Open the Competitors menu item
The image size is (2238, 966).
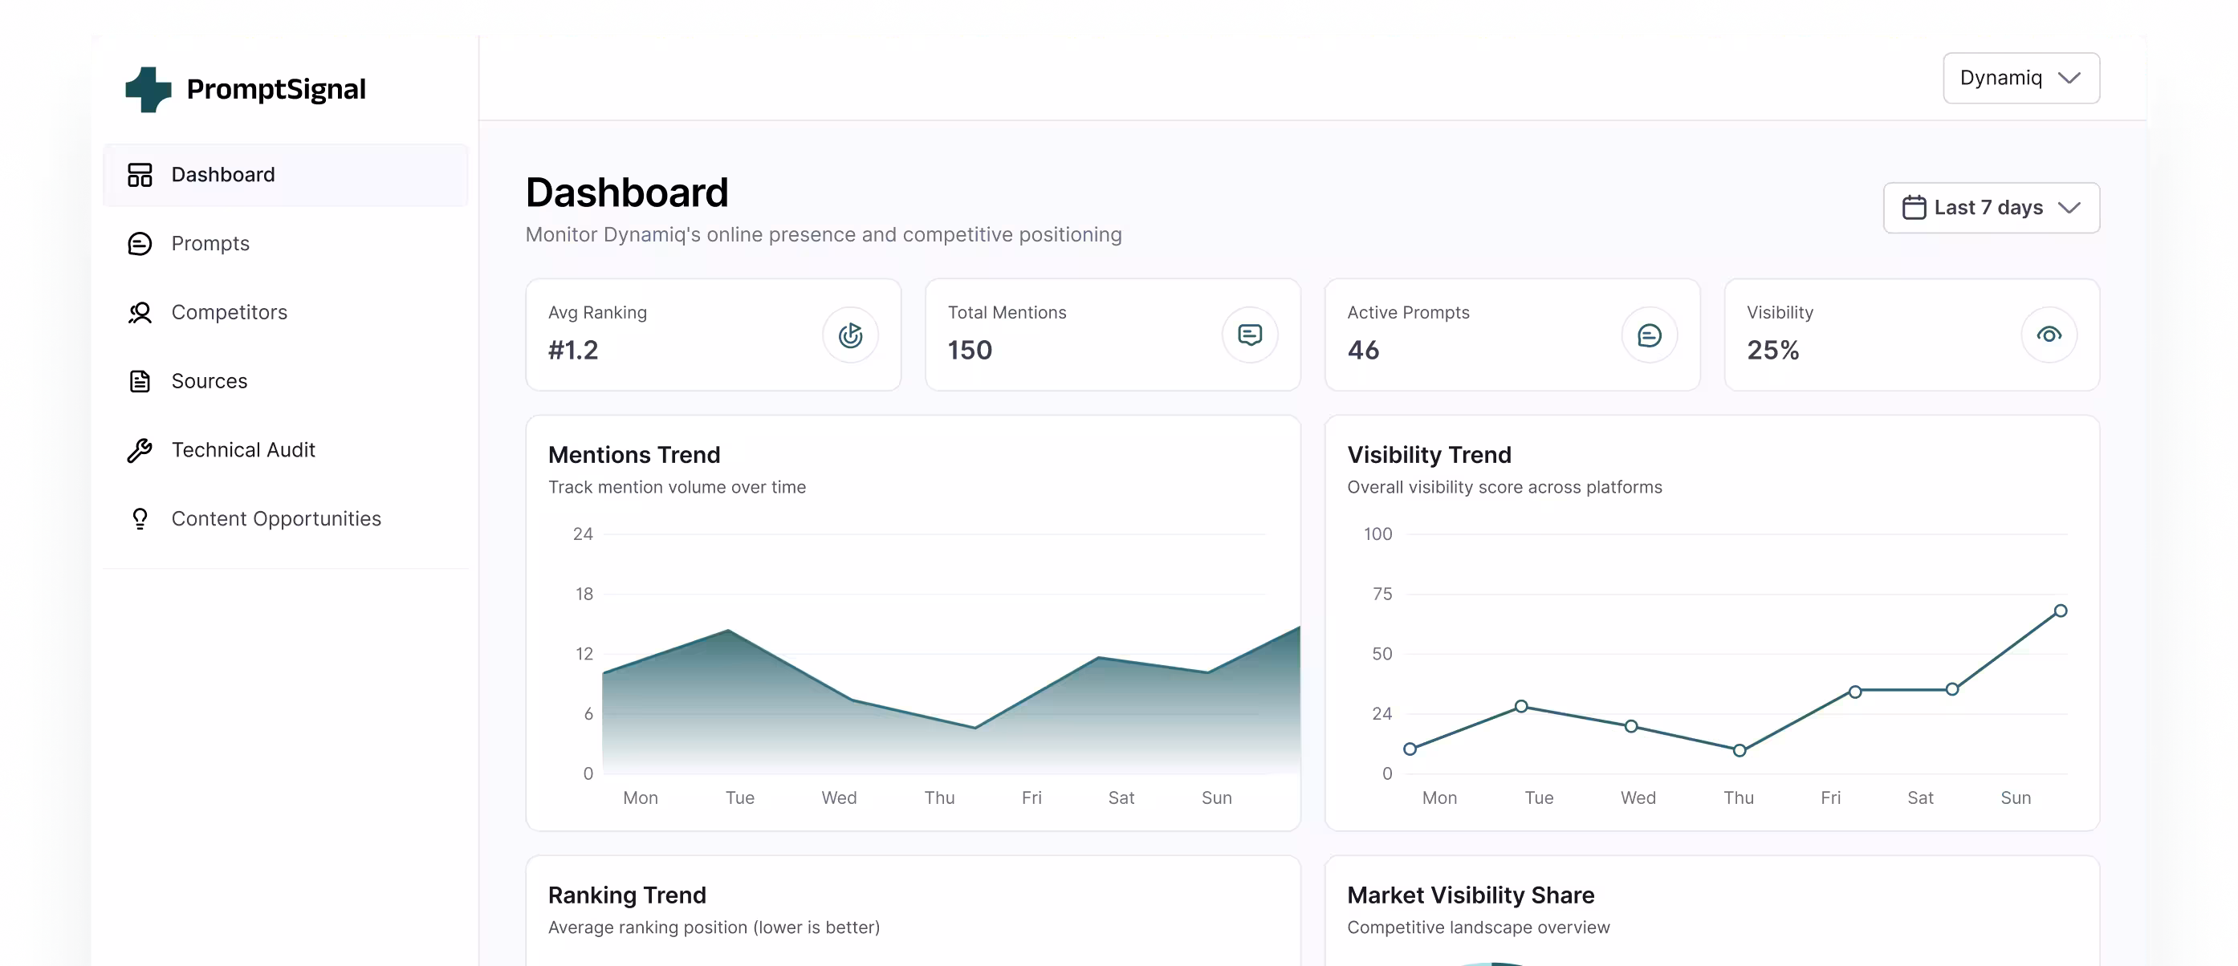[x=230, y=313]
